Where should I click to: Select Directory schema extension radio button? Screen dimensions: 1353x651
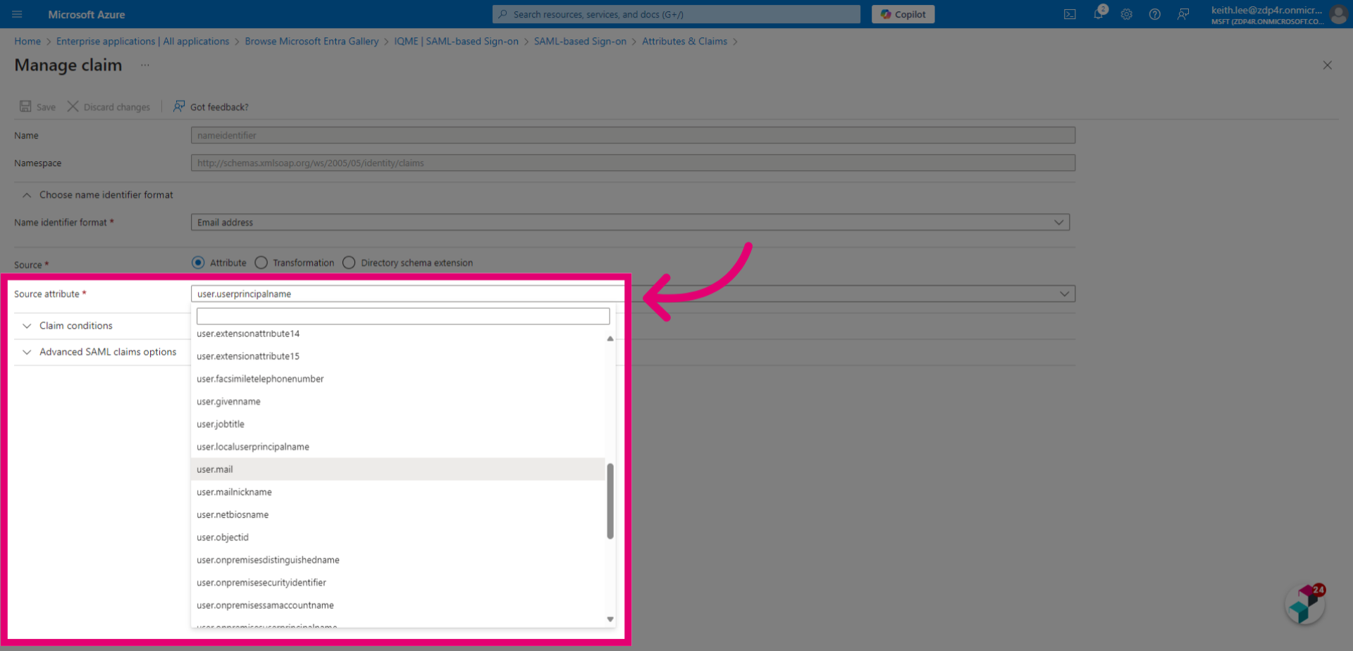click(x=349, y=263)
